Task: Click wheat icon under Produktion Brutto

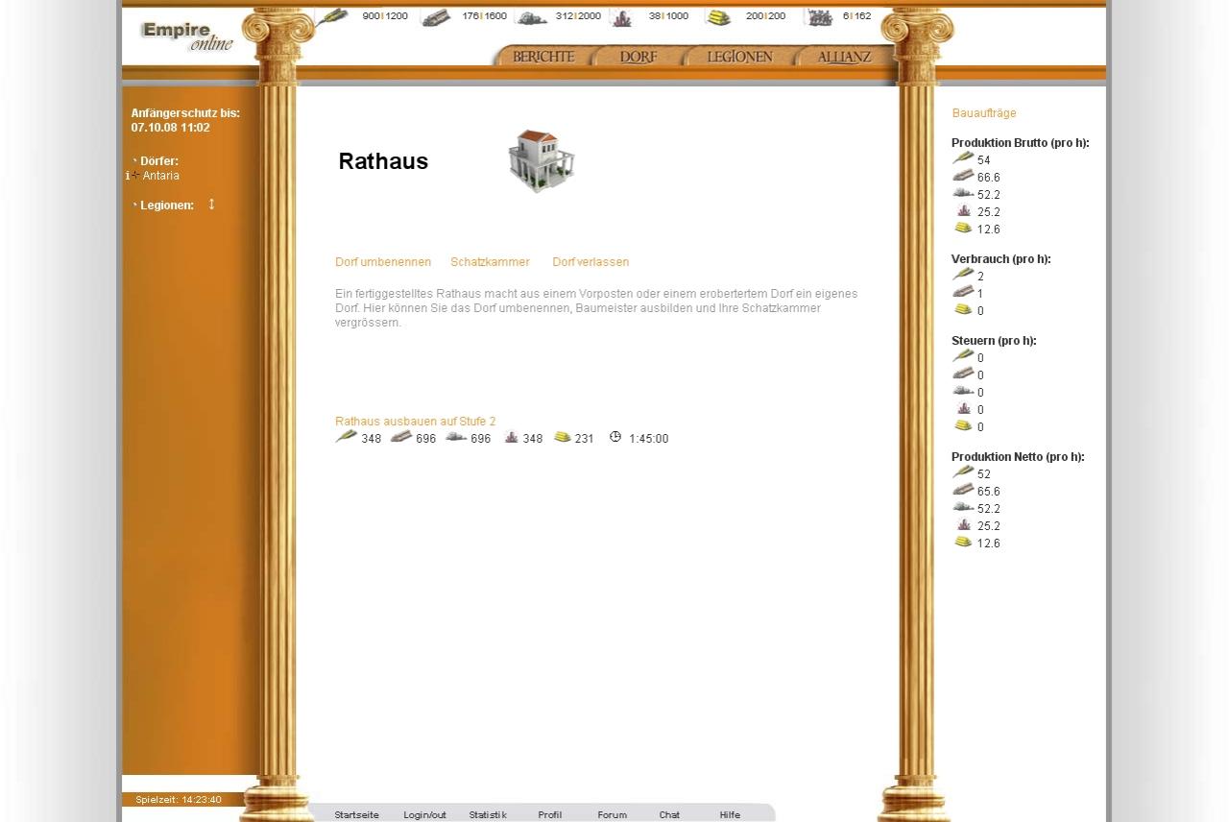Action: [x=963, y=158]
